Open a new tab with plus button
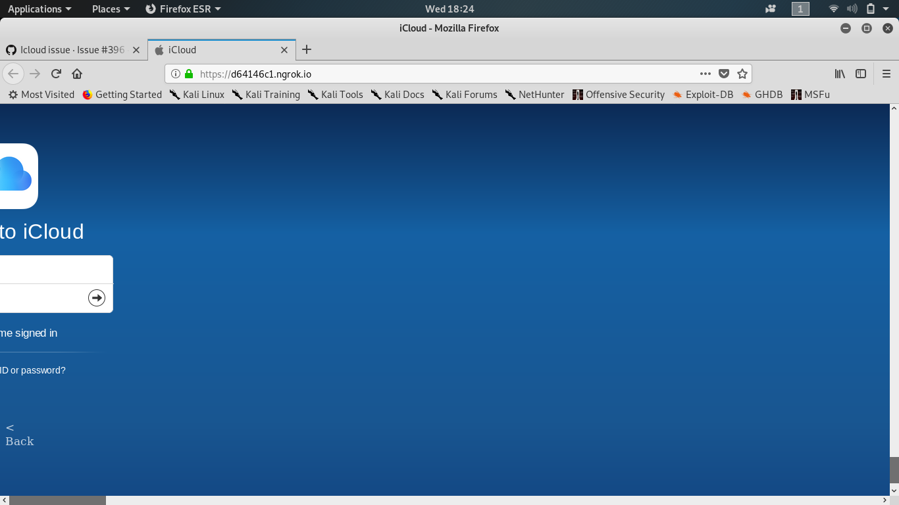This screenshot has height=505, width=899. [x=307, y=49]
